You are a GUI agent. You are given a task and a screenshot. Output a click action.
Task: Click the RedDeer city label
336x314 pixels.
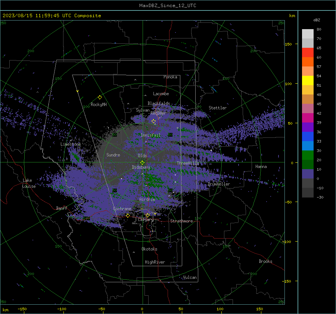click(158, 113)
